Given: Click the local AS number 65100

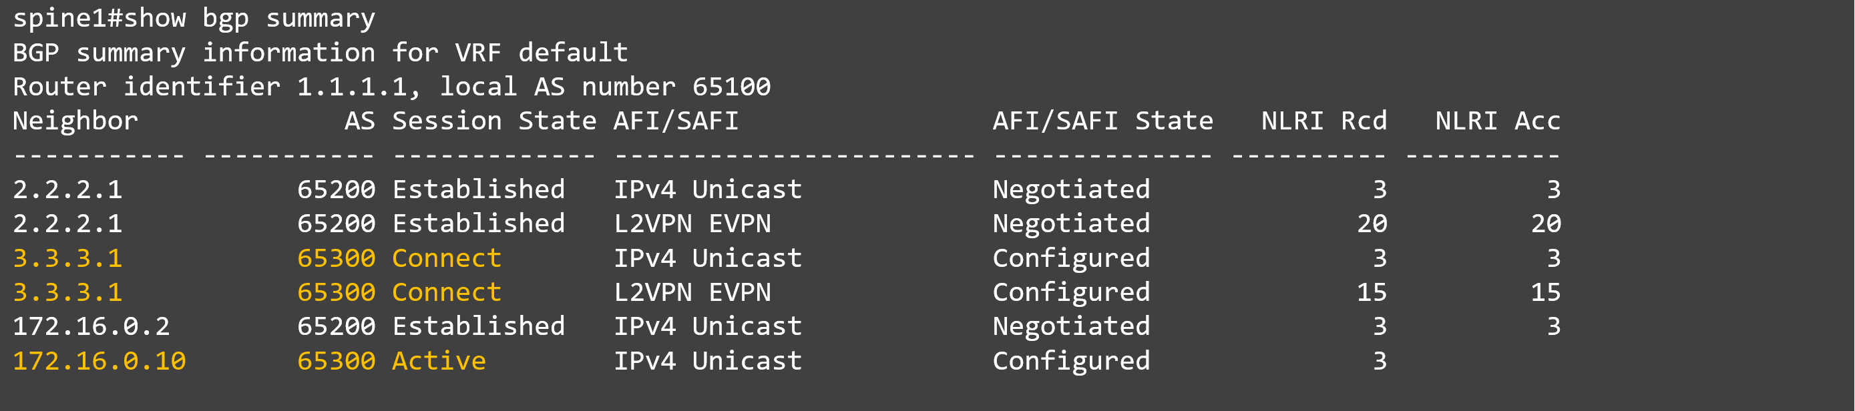Looking at the screenshot, I should pyautogui.click(x=731, y=87).
